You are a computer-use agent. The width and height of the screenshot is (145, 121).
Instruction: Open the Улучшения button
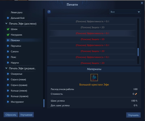(26, 115)
